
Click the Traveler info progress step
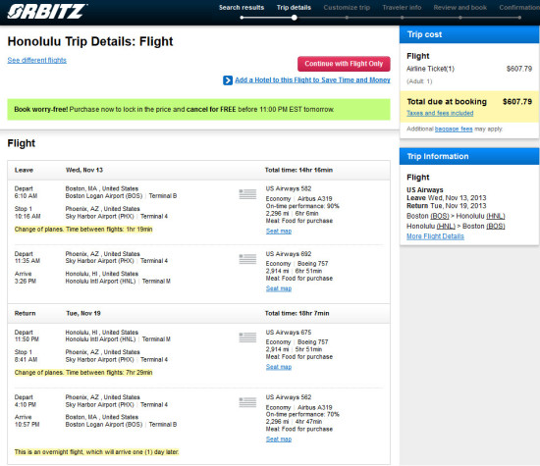click(x=402, y=8)
